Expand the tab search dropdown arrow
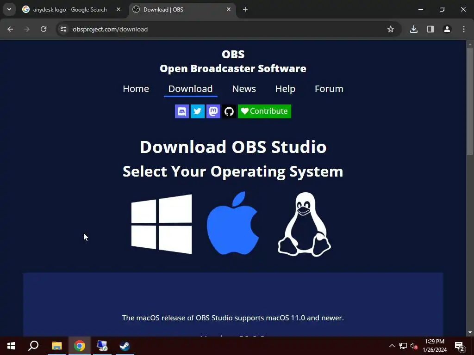 click(9, 10)
